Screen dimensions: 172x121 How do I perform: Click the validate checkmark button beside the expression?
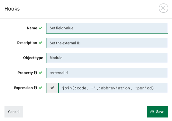52,88
